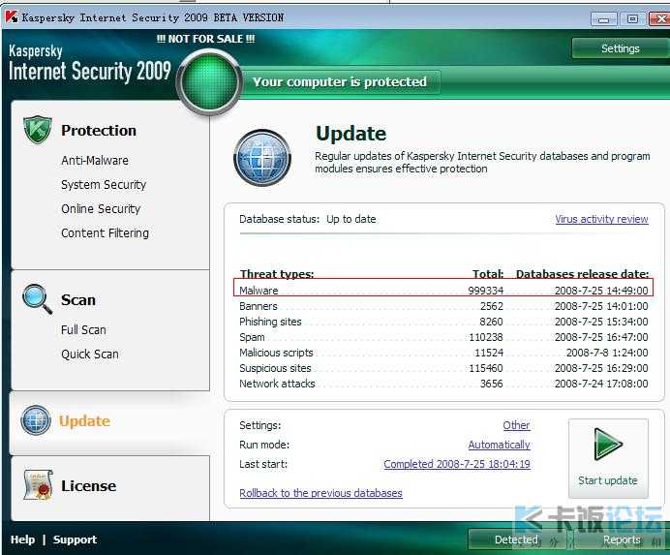Open the Detected button
The height and width of the screenshot is (555, 670).
tap(516, 540)
